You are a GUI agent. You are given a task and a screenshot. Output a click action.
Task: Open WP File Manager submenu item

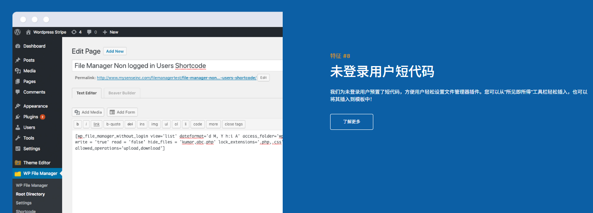(x=32, y=185)
